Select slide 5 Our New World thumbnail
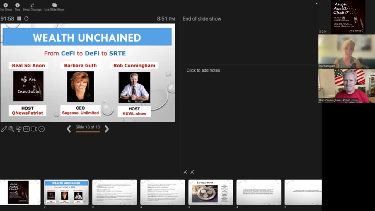 [211, 192]
